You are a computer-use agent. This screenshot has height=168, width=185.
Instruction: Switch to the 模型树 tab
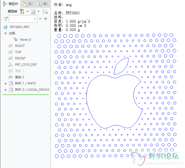point(11,4)
